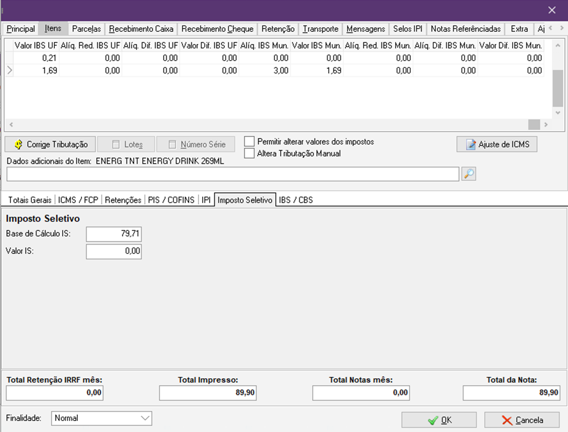Click the Total Notas mês field
The height and width of the screenshot is (432, 568).
(x=361, y=393)
